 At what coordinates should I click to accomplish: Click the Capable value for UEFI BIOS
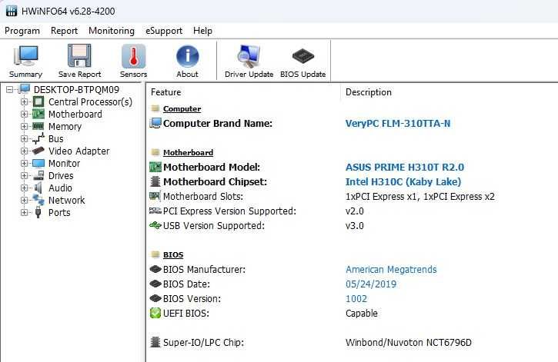pyautogui.click(x=361, y=314)
